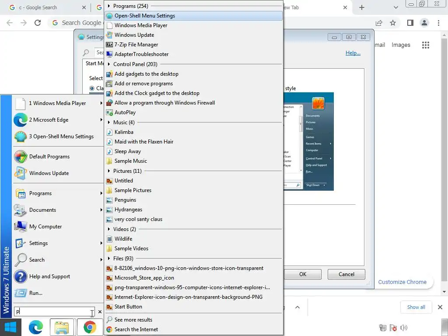Play the Kalimba music file
The image size is (448, 336).
(x=193, y=132)
